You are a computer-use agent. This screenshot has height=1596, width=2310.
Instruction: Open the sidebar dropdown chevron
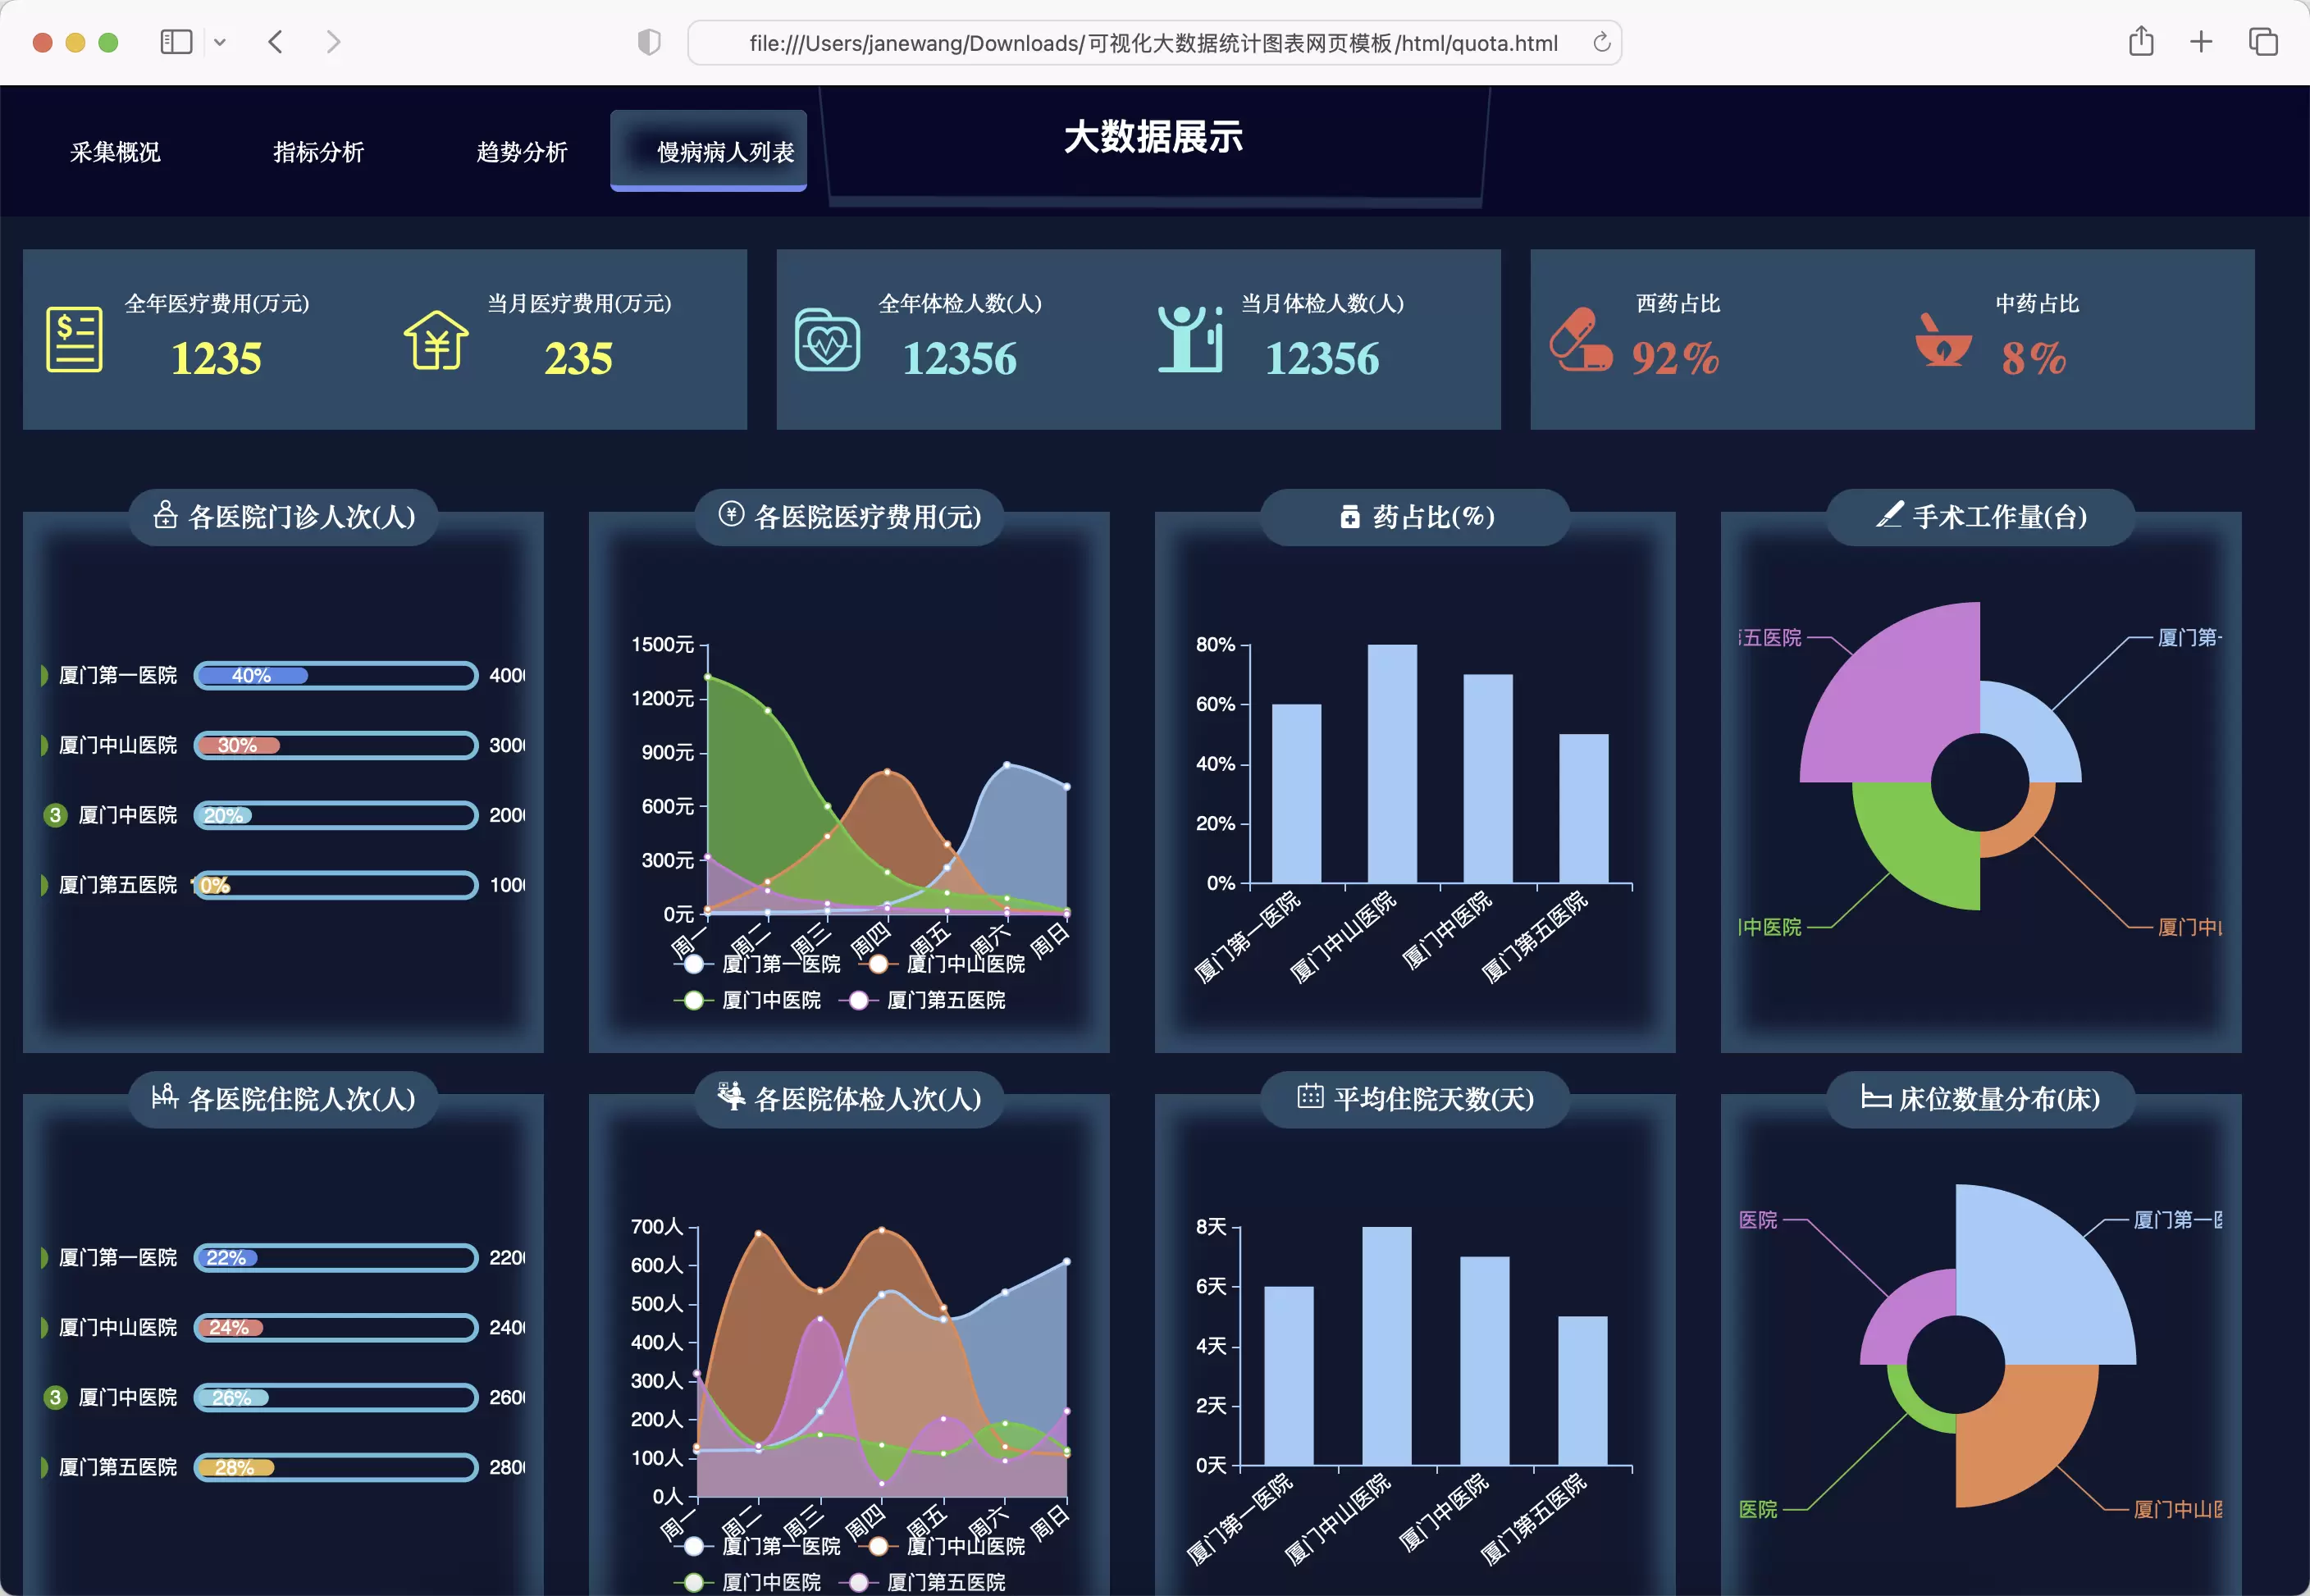click(x=220, y=42)
